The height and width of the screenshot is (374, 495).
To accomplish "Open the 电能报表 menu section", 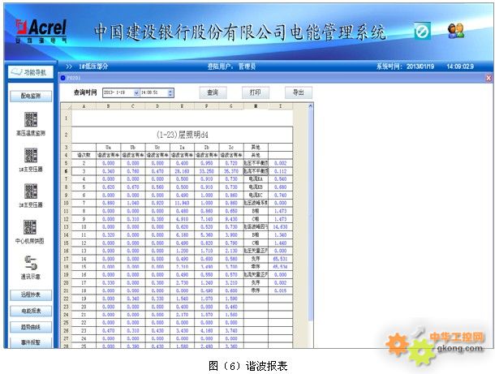I will [x=29, y=311].
